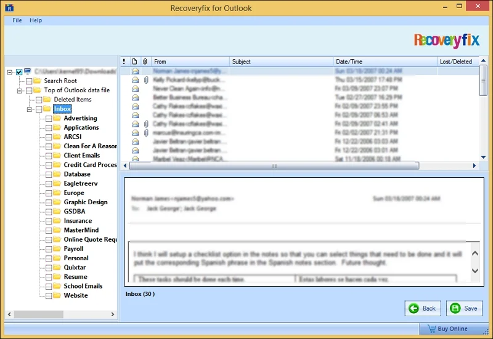Viewport: 493px width, 339px height.
Task: Click the email list scroll up arrow
Action: (x=483, y=60)
